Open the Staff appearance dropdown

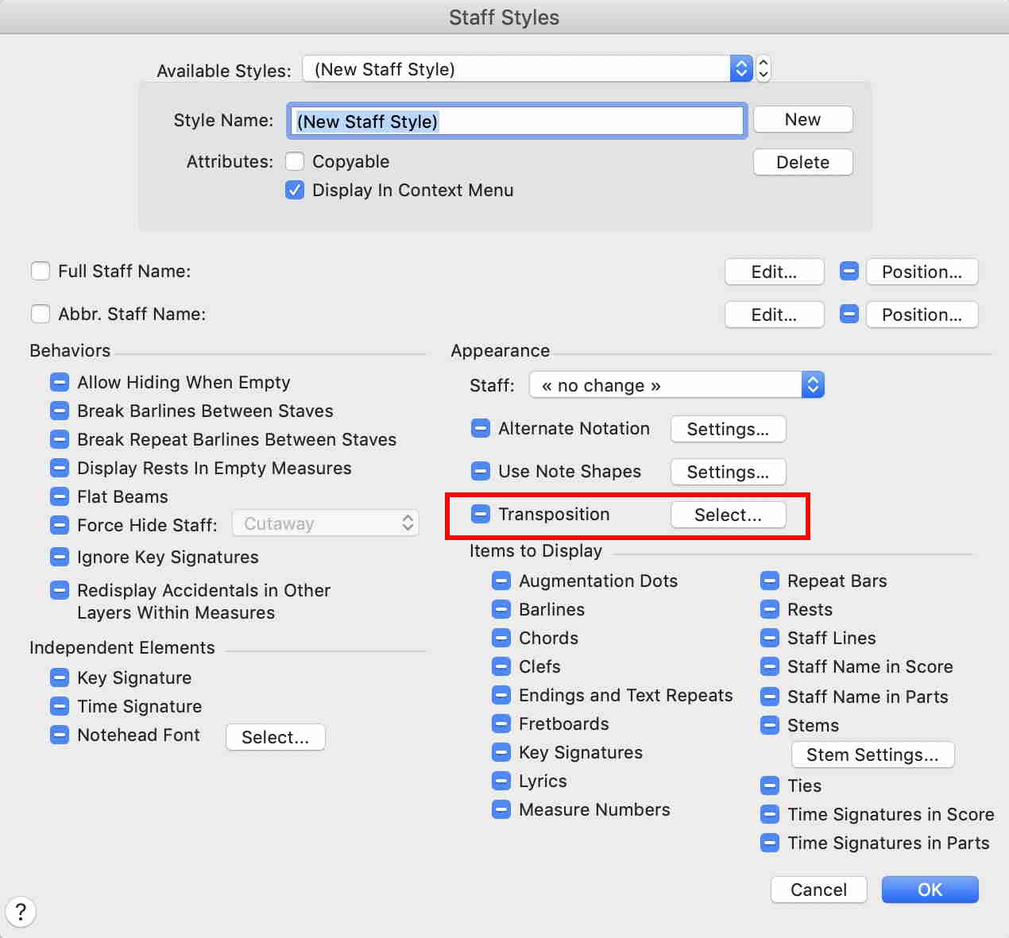[676, 385]
